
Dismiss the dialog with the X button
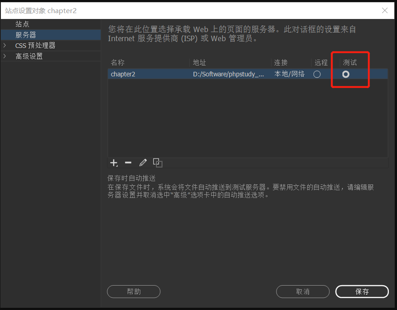click(384, 10)
